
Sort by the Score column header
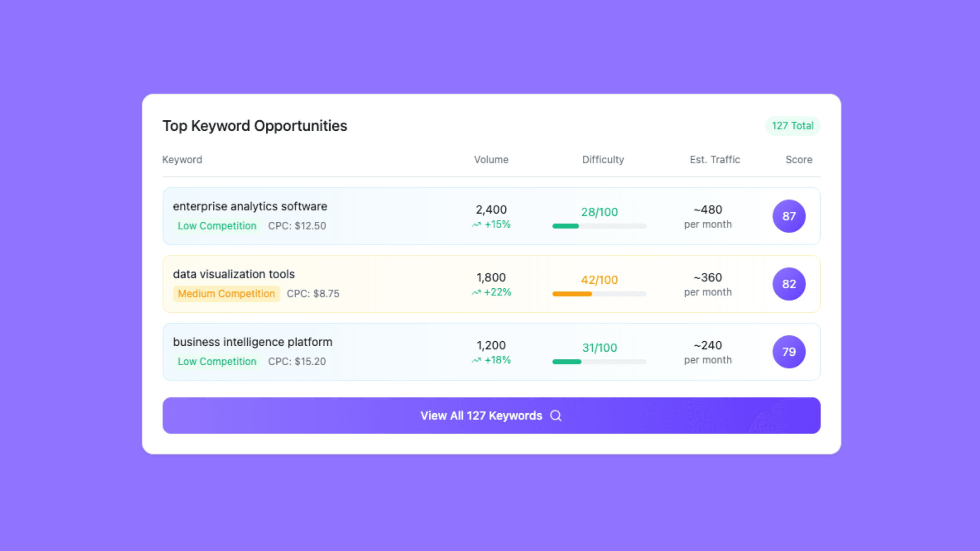(798, 160)
